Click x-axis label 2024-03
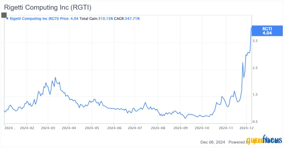Screen dimensions: 284x148 click(48, 128)
